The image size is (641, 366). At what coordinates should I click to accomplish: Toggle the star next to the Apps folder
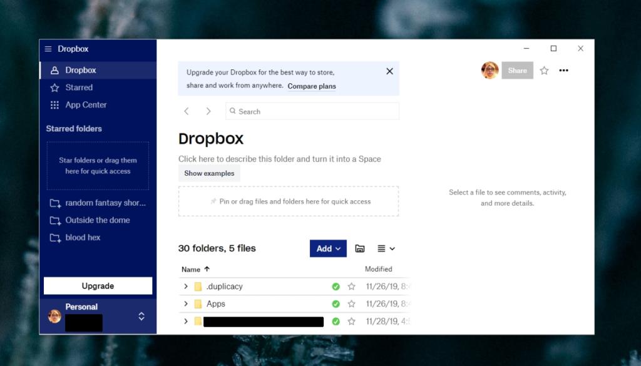click(x=351, y=303)
